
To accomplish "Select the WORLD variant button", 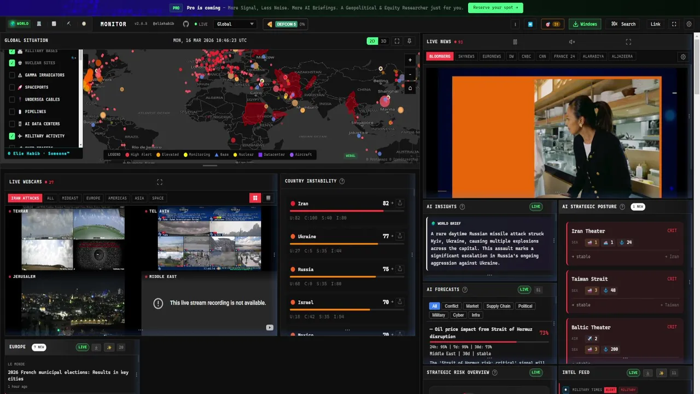I will [19, 24].
